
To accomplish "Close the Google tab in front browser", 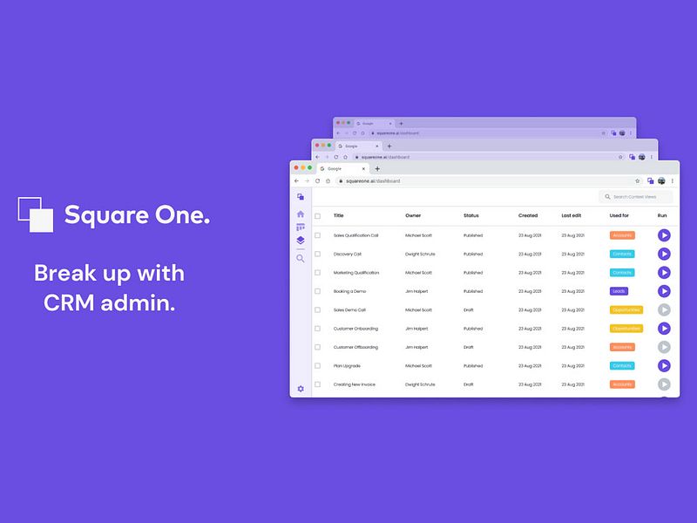I will (363, 168).
